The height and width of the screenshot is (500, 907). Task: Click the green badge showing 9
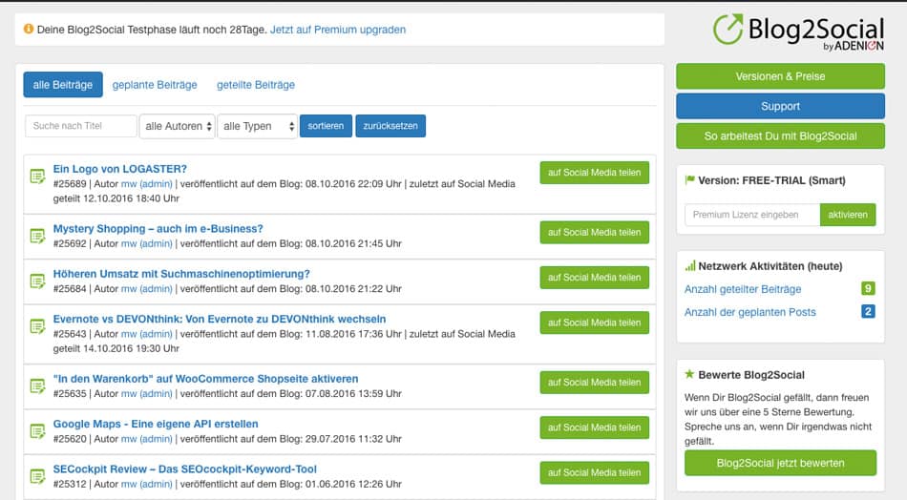point(868,288)
